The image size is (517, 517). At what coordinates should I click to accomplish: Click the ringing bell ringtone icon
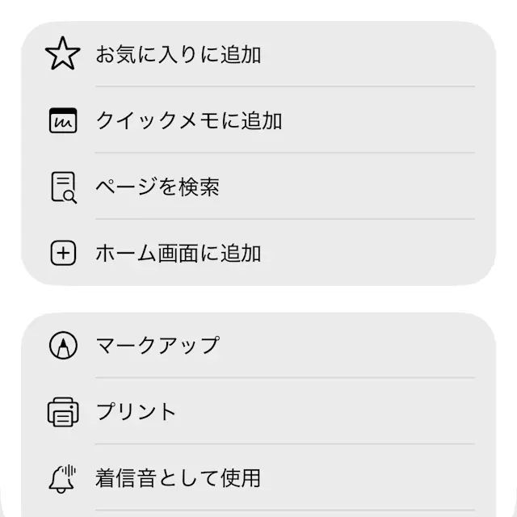coord(62,478)
